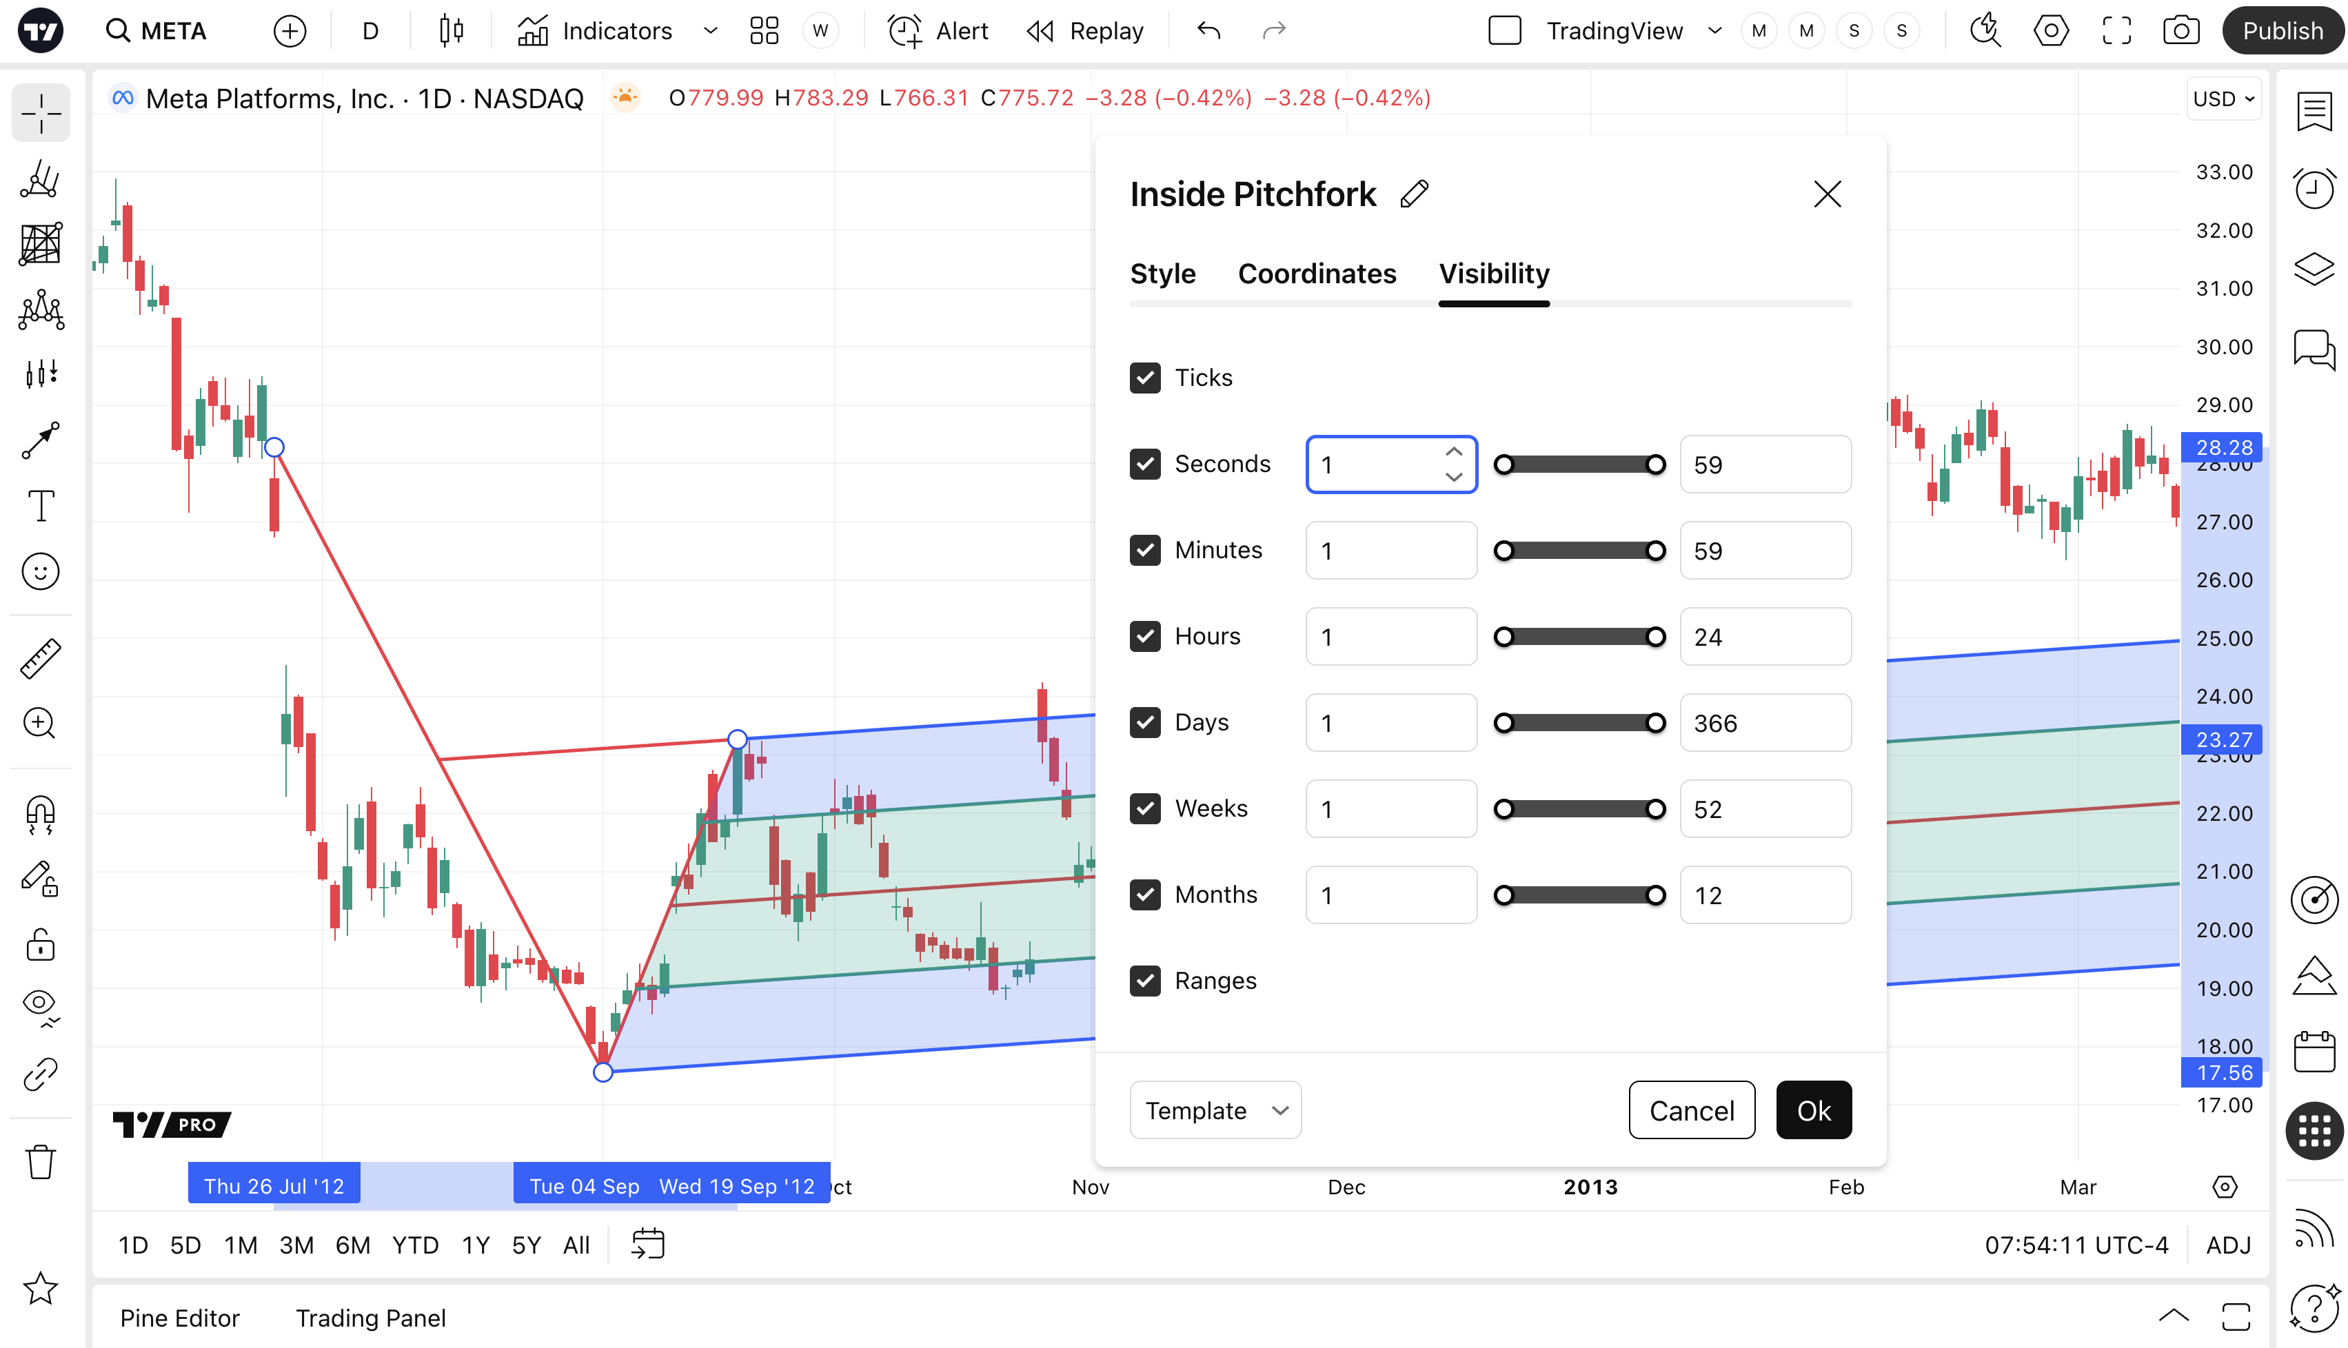Click the Cancel button
The width and height of the screenshot is (2348, 1348).
[1692, 1110]
